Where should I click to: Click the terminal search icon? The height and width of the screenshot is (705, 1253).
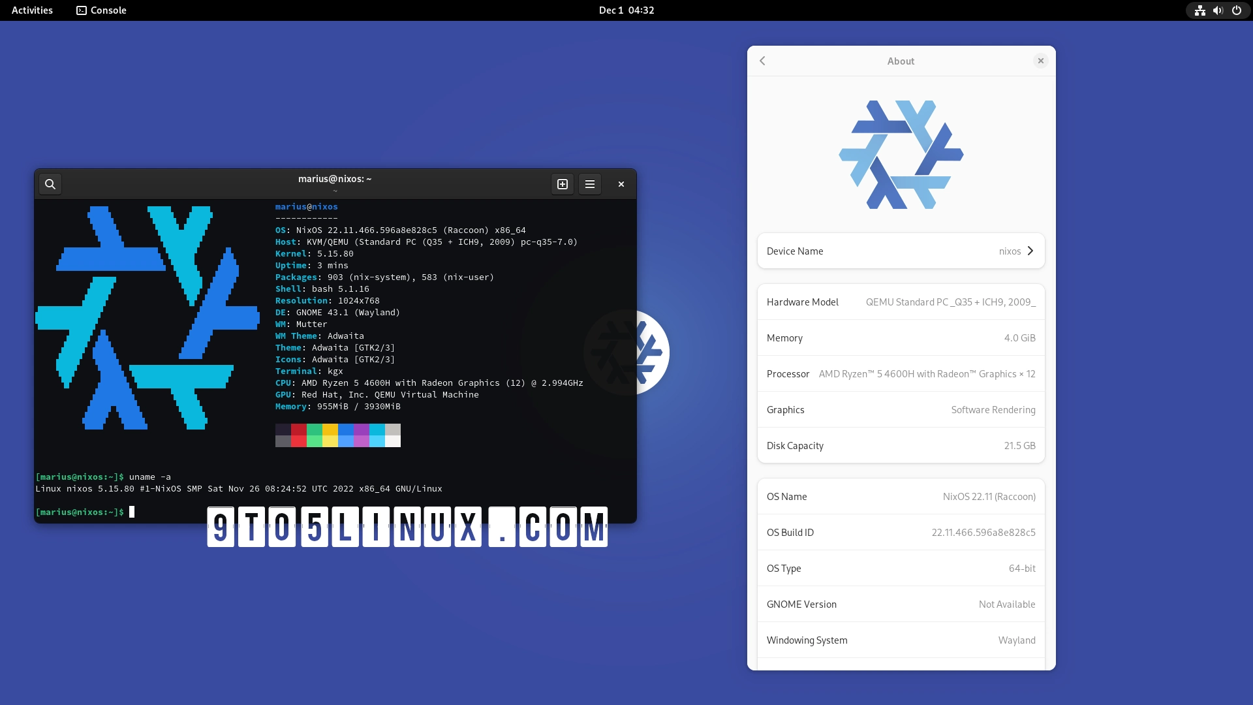50,184
